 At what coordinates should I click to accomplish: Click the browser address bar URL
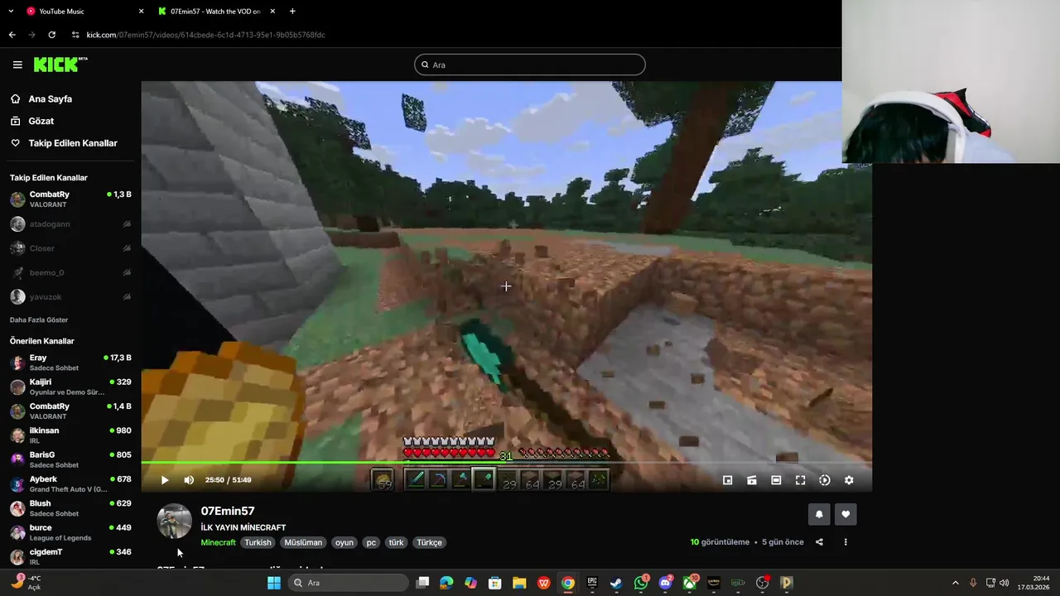pos(205,35)
